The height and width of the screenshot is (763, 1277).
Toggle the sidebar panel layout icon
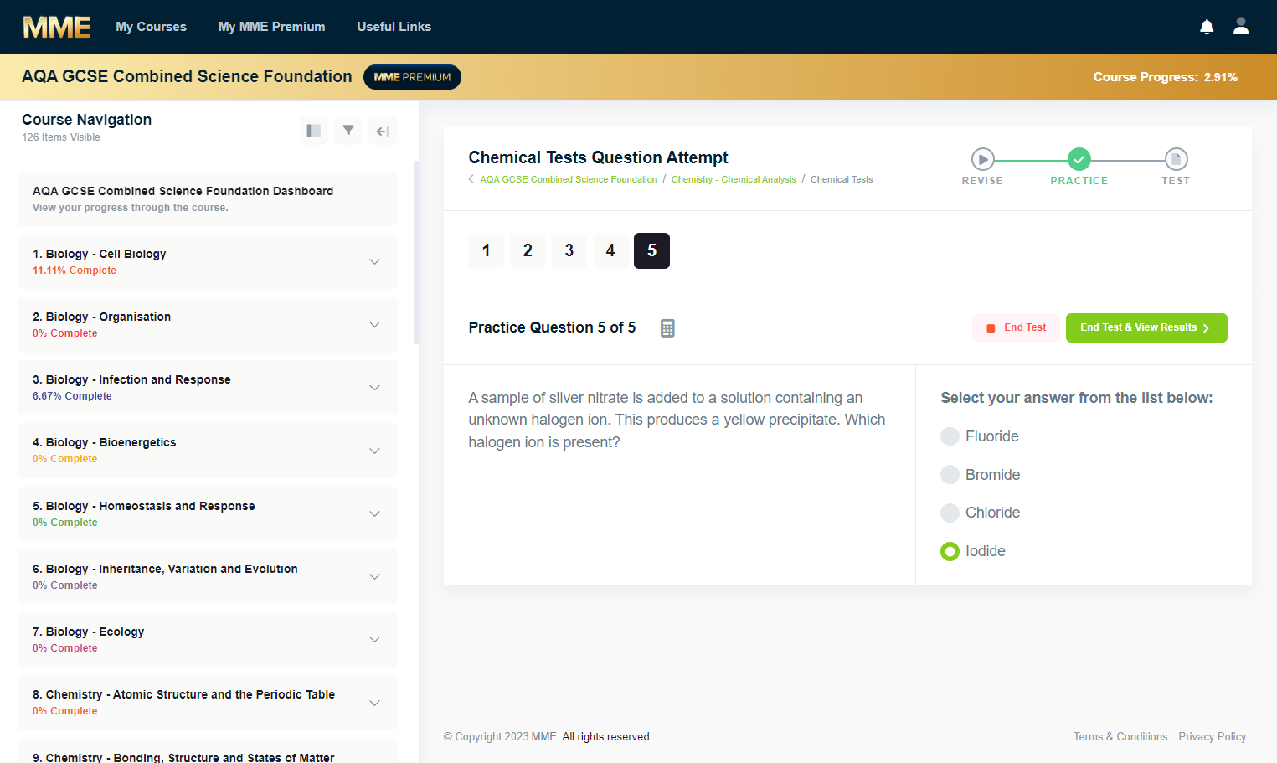click(x=314, y=131)
